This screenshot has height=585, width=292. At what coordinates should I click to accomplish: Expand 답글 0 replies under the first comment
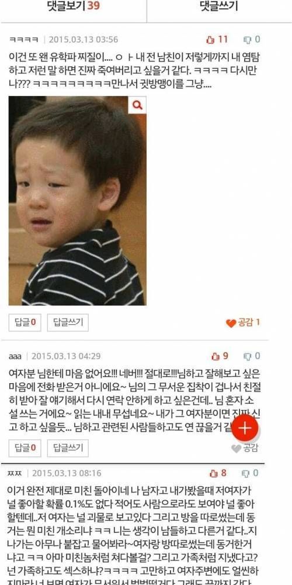pos(25,323)
